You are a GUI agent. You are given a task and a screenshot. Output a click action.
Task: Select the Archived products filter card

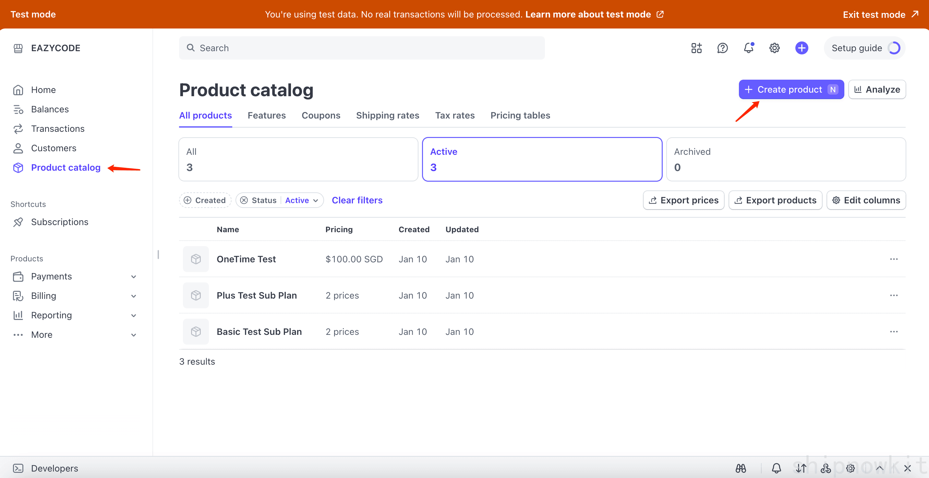coord(786,159)
